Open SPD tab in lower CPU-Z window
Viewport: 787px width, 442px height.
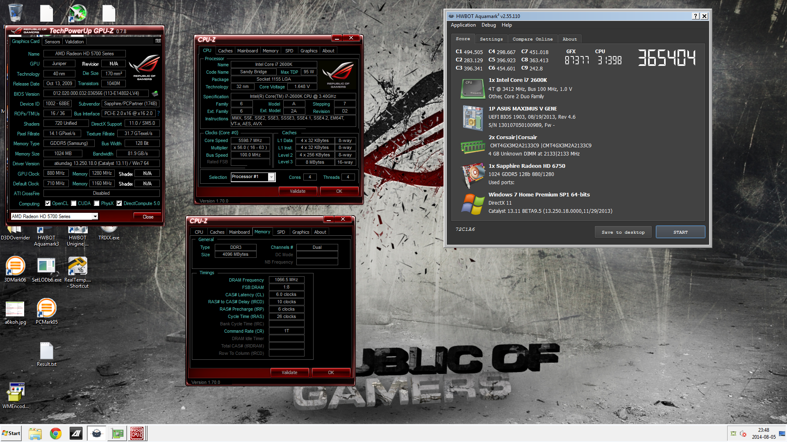point(281,232)
